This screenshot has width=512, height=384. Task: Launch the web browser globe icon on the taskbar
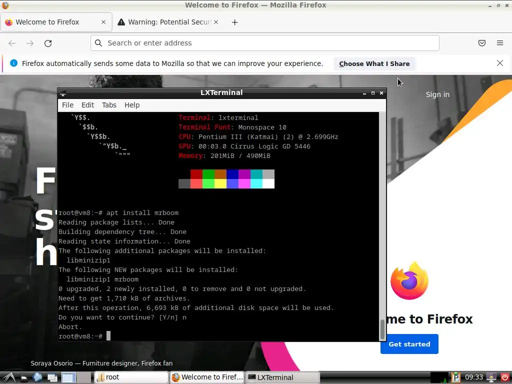(x=37, y=377)
